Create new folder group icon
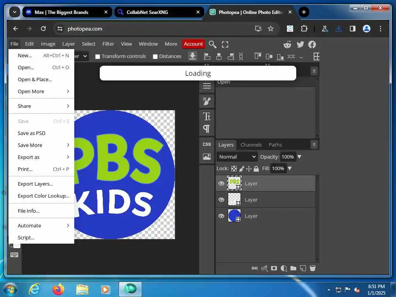Screen dimensions: 396x297 293,268
